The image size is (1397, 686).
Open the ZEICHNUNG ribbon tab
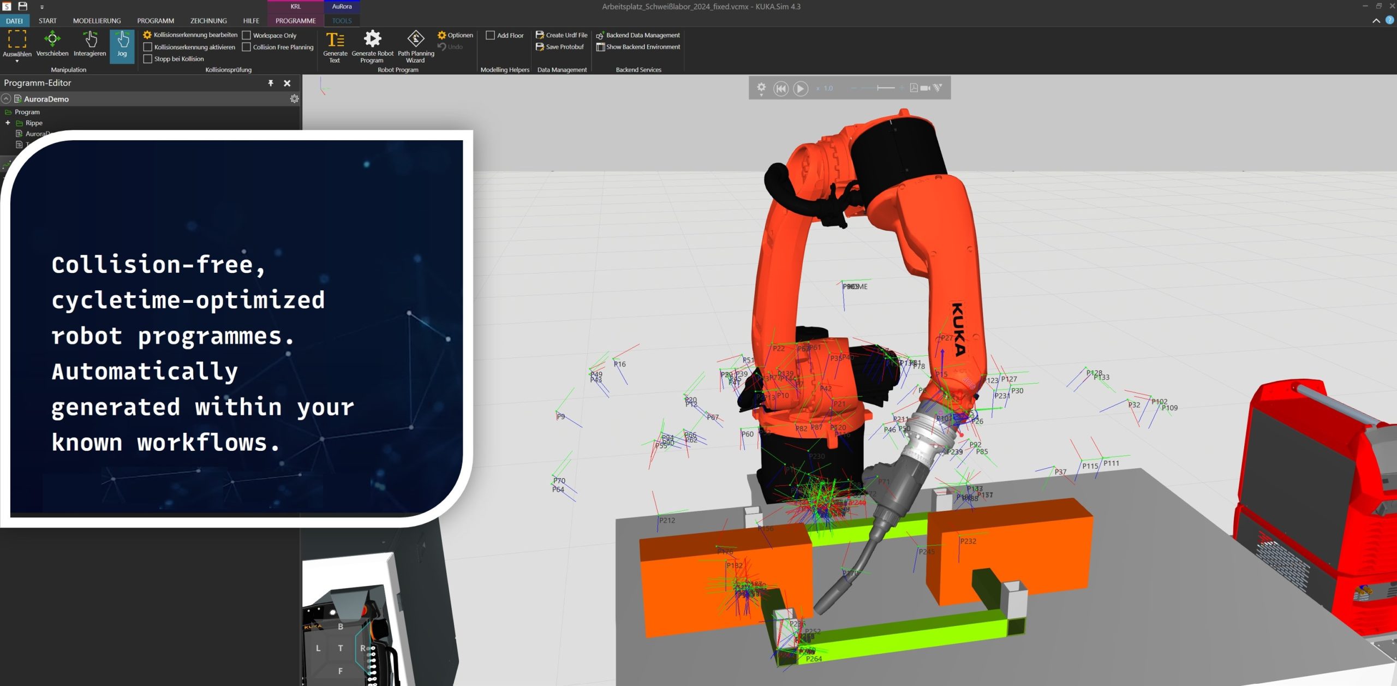click(x=208, y=21)
